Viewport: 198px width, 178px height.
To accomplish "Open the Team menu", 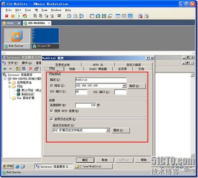I will pyautogui.click(x=44, y=10).
